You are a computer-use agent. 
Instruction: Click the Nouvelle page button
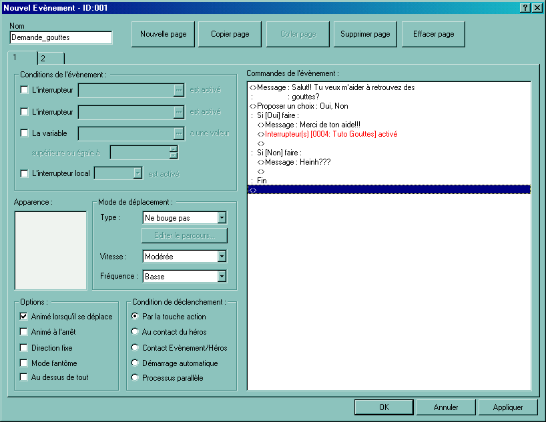coord(163,34)
